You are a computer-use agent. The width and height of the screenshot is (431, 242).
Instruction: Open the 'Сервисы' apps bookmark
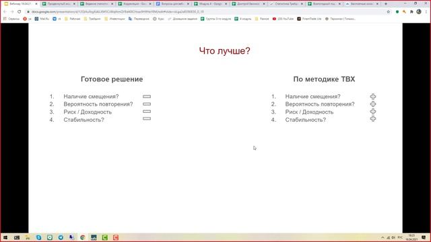tap(11, 19)
